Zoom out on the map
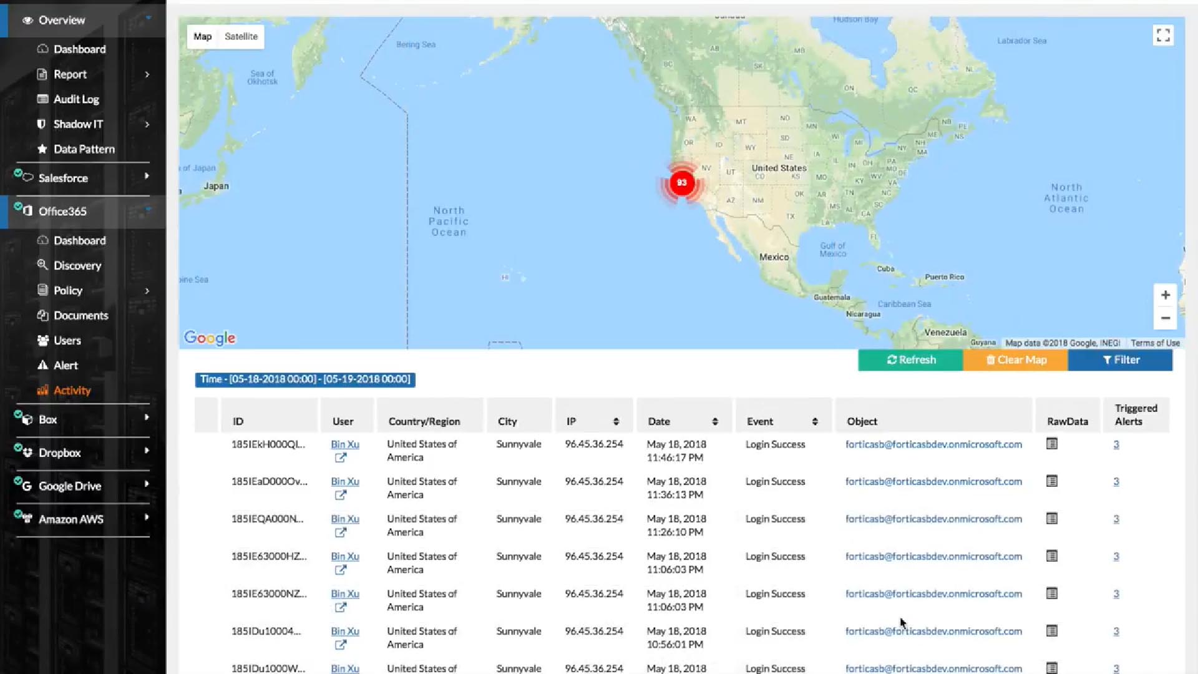1198x674 pixels. coord(1165,318)
